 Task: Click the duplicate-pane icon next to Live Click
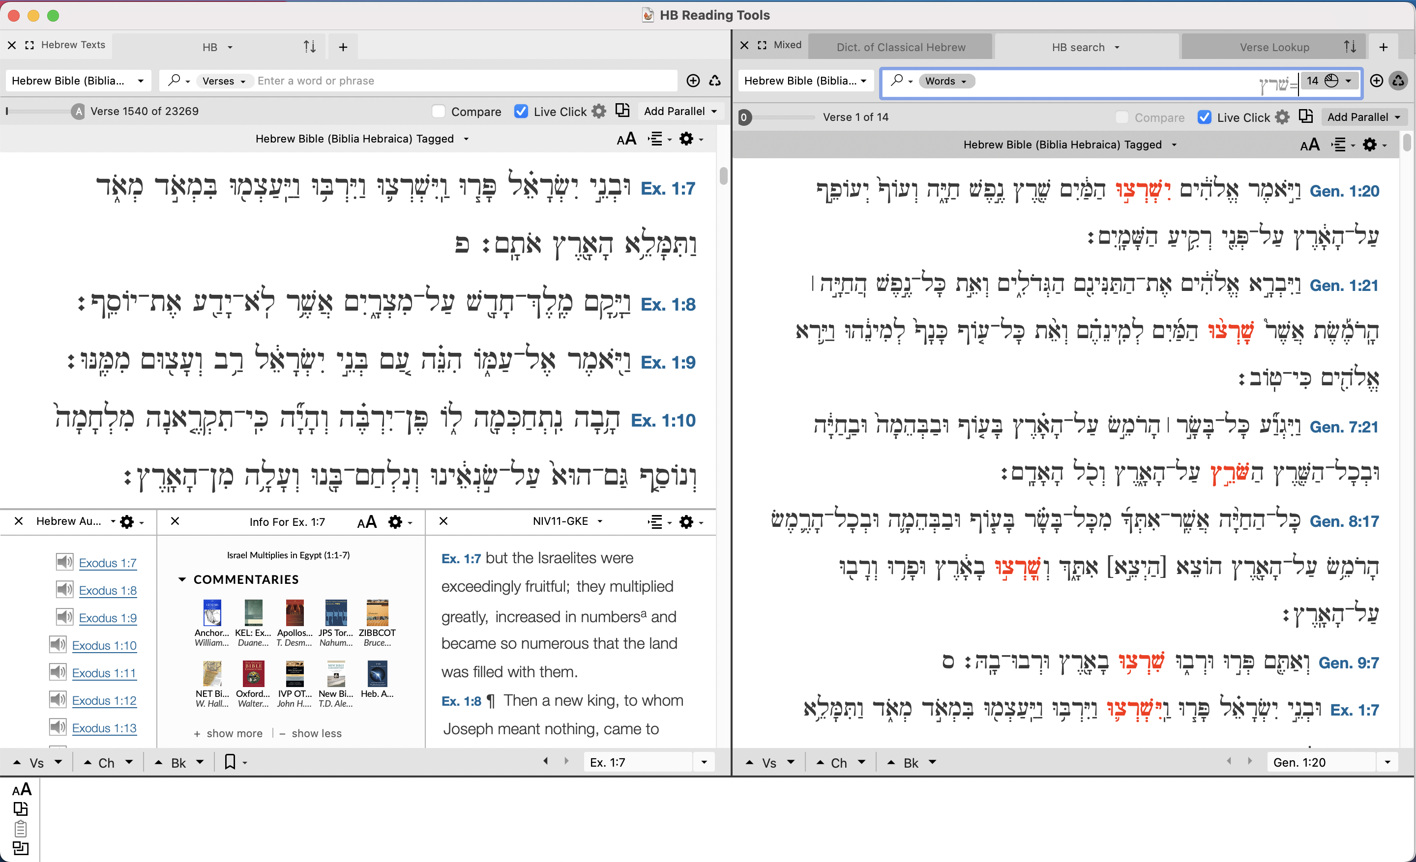click(622, 110)
